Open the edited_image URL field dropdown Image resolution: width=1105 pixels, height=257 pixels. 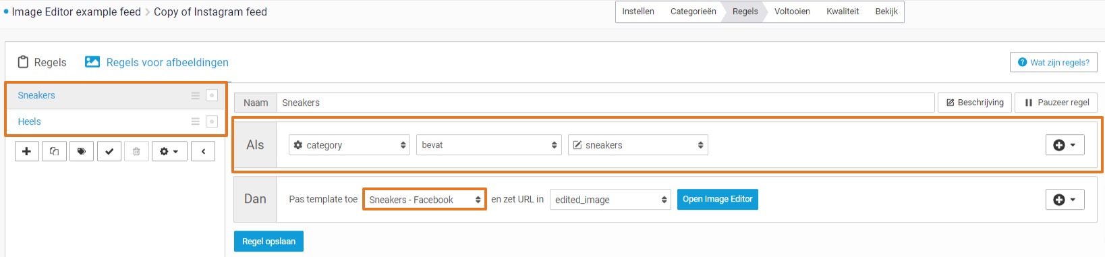coord(611,200)
